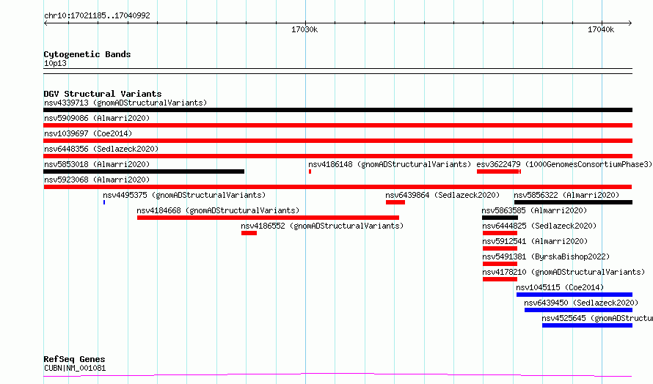Image resolution: width=653 pixels, height=384 pixels.
Task: Open nsv1039697 (Coe2014) label
Action: click(x=88, y=133)
